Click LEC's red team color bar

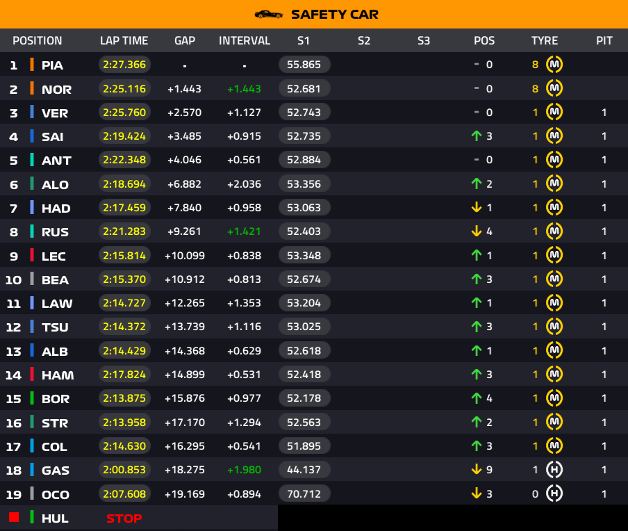[x=32, y=255]
